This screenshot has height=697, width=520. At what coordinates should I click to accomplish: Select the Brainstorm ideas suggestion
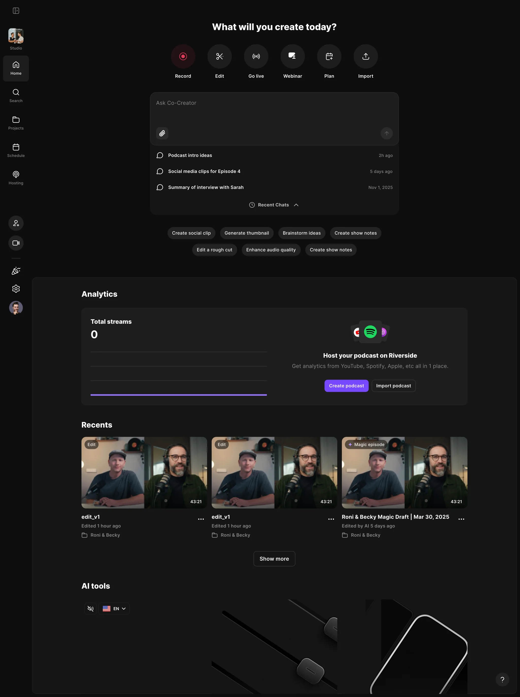[301, 233]
